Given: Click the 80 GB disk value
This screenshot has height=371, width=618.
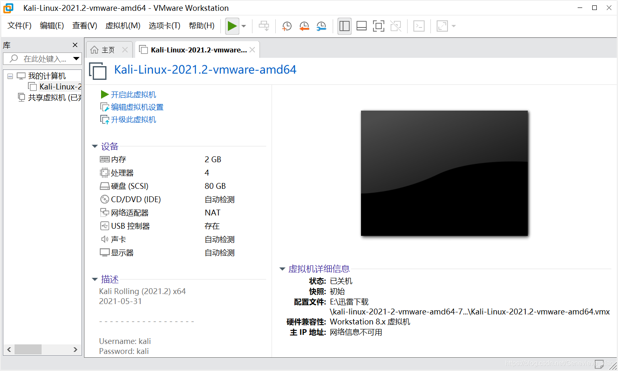Looking at the screenshot, I should click(215, 186).
